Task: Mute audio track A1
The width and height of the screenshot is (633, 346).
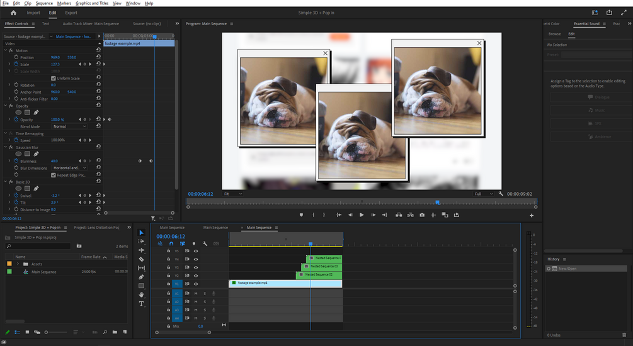Action: (196, 294)
